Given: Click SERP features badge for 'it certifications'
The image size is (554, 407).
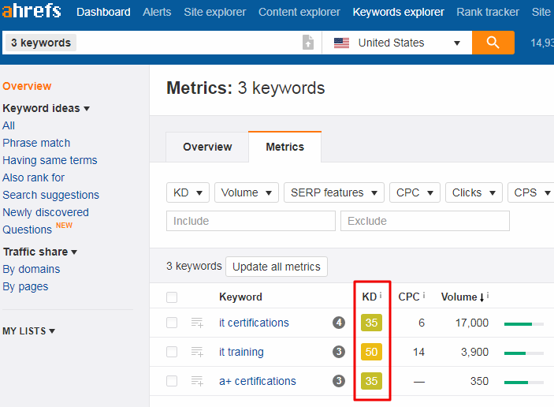Looking at the screenshot, I should (339, 323).
